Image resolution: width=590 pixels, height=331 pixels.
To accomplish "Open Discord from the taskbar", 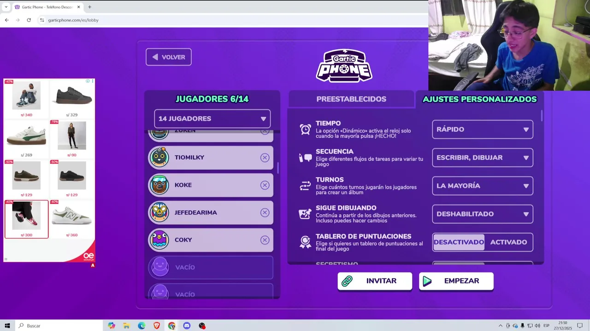I will click(187, 325).
